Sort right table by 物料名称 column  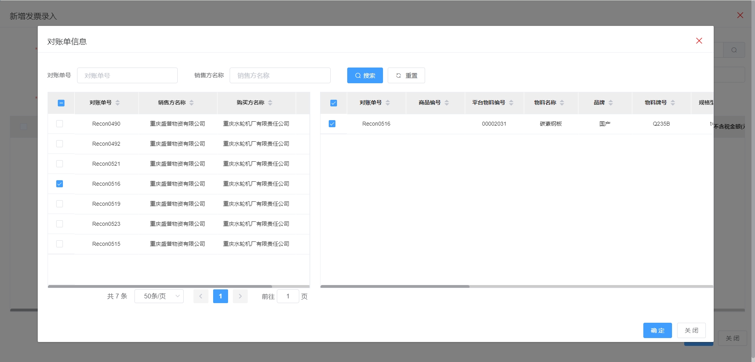tap(562, 103)
